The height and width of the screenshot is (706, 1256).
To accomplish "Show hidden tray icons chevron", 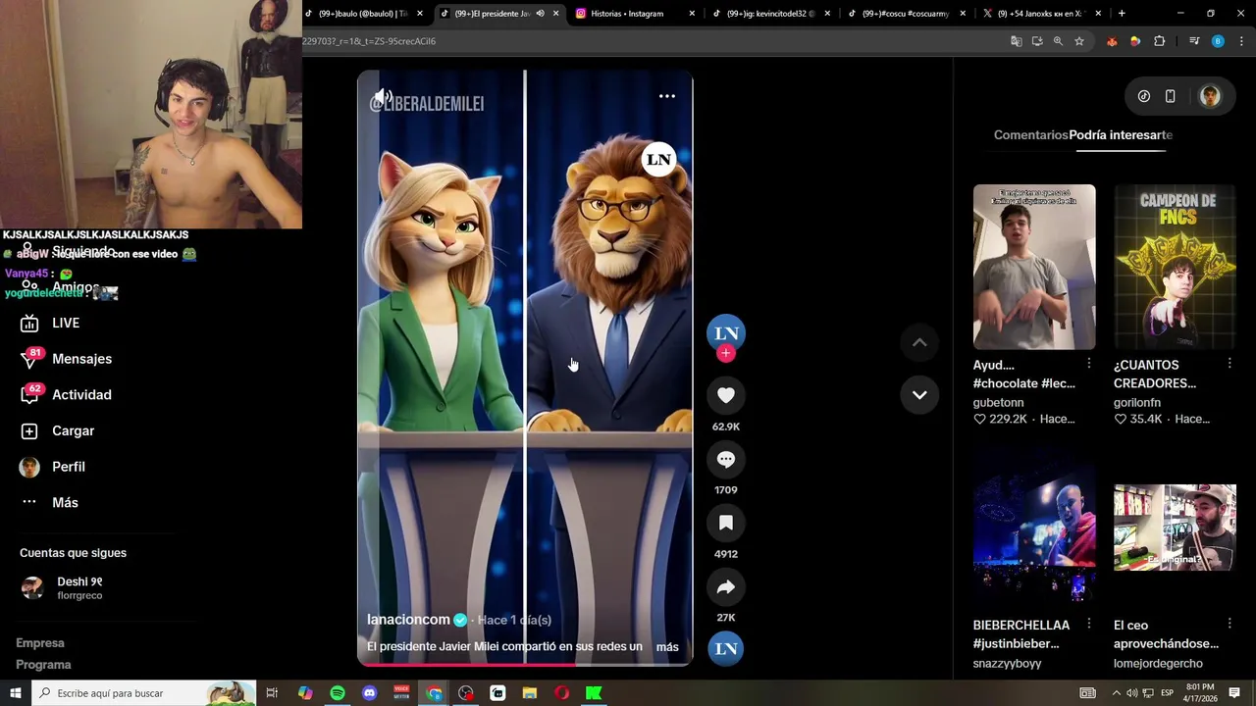I will point(1116,693).
